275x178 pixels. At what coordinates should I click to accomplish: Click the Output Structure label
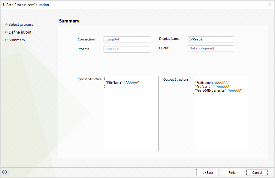pyautogui.click(x=176, y=79)
